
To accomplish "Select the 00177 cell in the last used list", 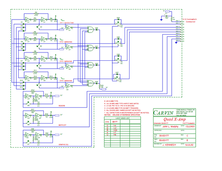I will click(115, 122).
